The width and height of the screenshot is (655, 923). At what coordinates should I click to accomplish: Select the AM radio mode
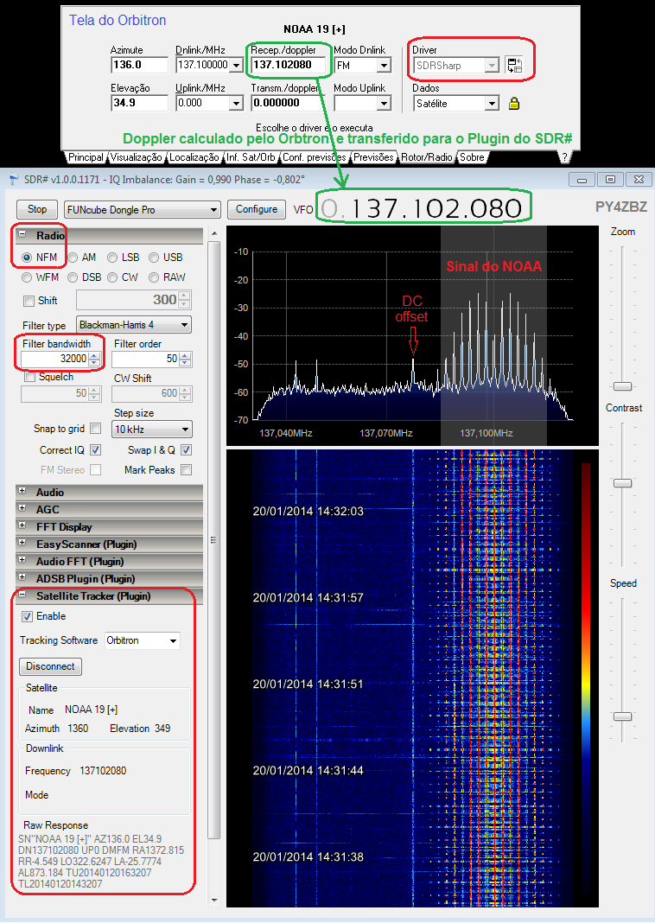[73, 258]
